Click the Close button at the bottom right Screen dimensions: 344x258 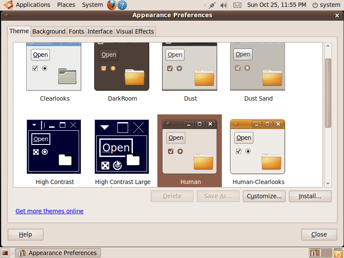319,234
